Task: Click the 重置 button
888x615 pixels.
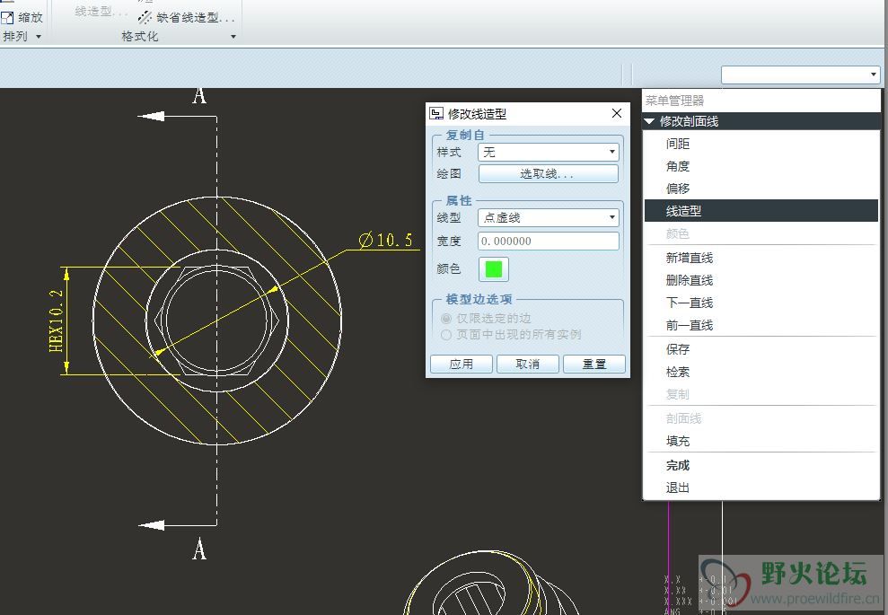Action: pos(594,365)
